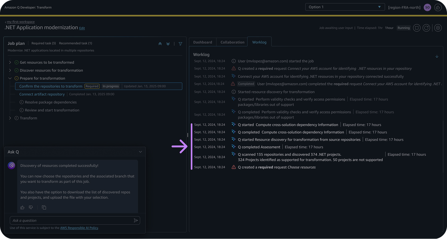The image size is (447, 239).
Task: Go back to my-first-workspace
Action: [x=21, y=22]
